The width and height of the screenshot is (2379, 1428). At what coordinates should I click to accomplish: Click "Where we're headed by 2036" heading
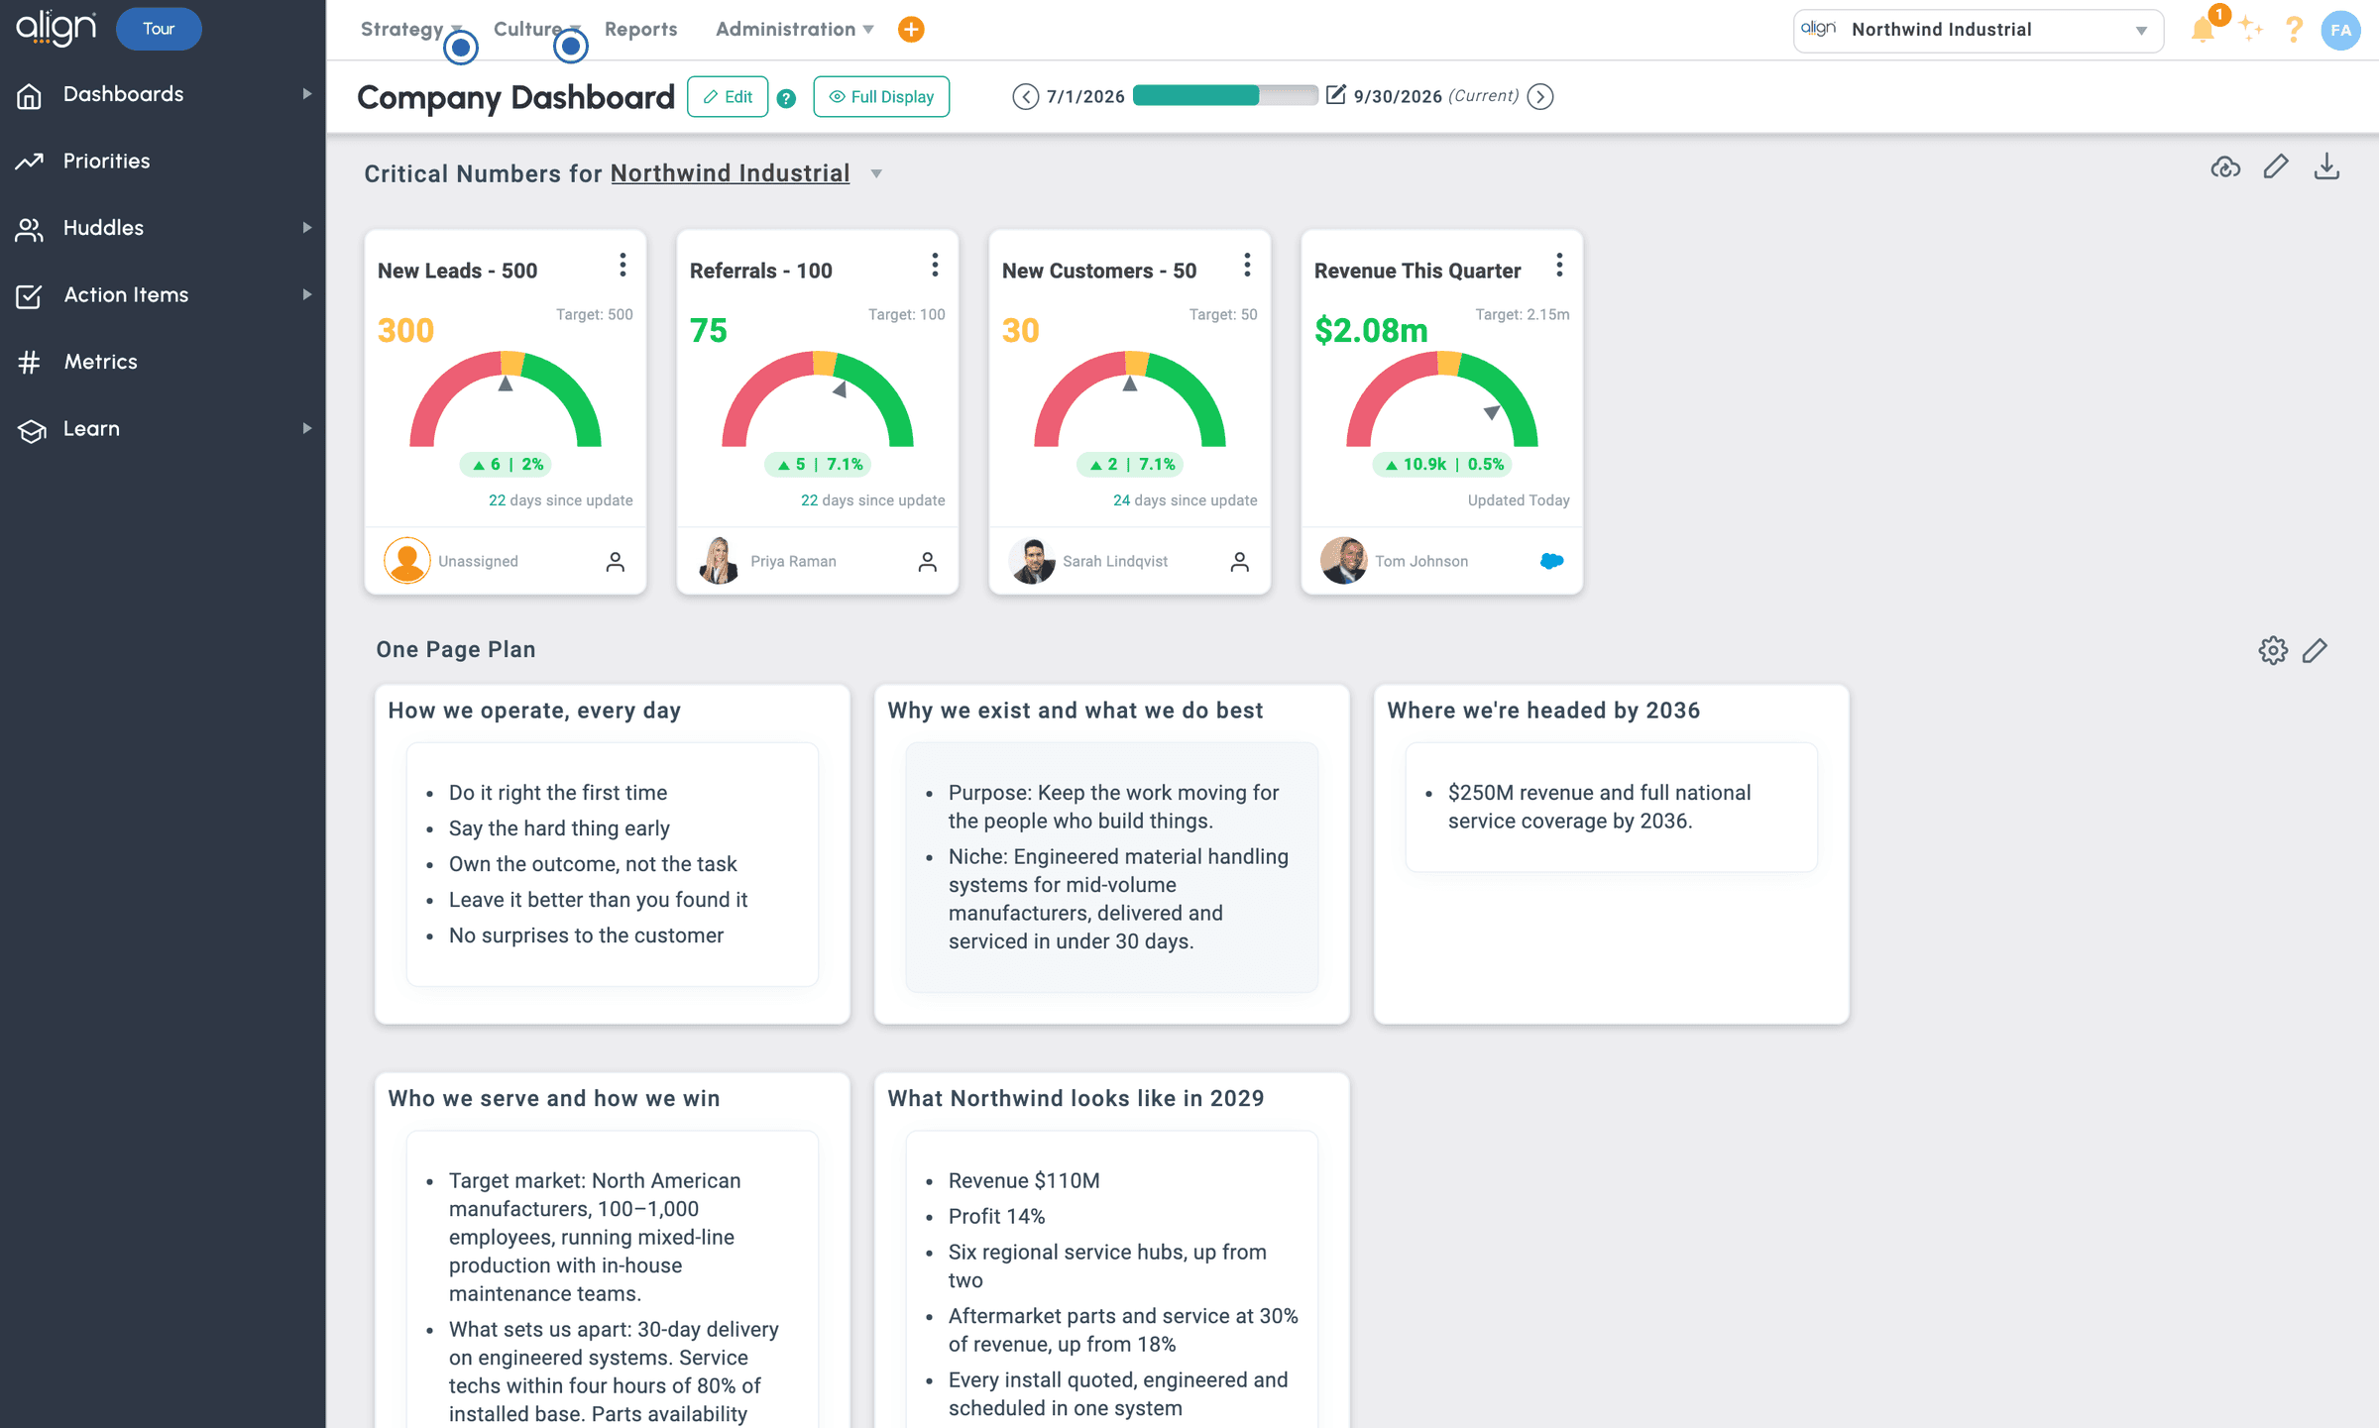click(x=1543, y=711)
